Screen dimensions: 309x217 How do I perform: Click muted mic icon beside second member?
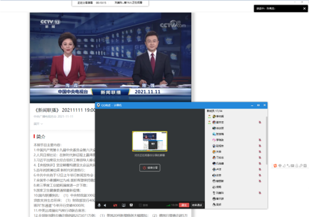click(260, 122)
